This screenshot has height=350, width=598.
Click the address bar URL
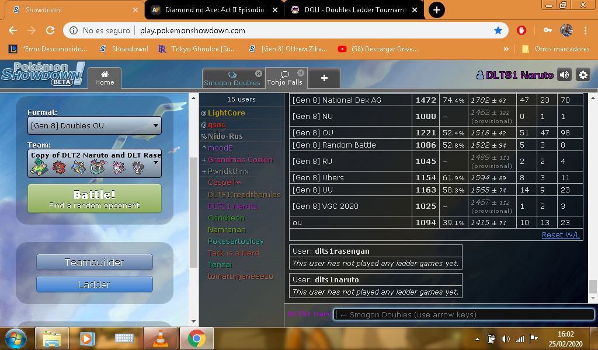[x=193, y=30]
